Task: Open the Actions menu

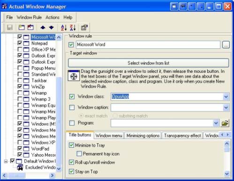Action: [53, 17]
